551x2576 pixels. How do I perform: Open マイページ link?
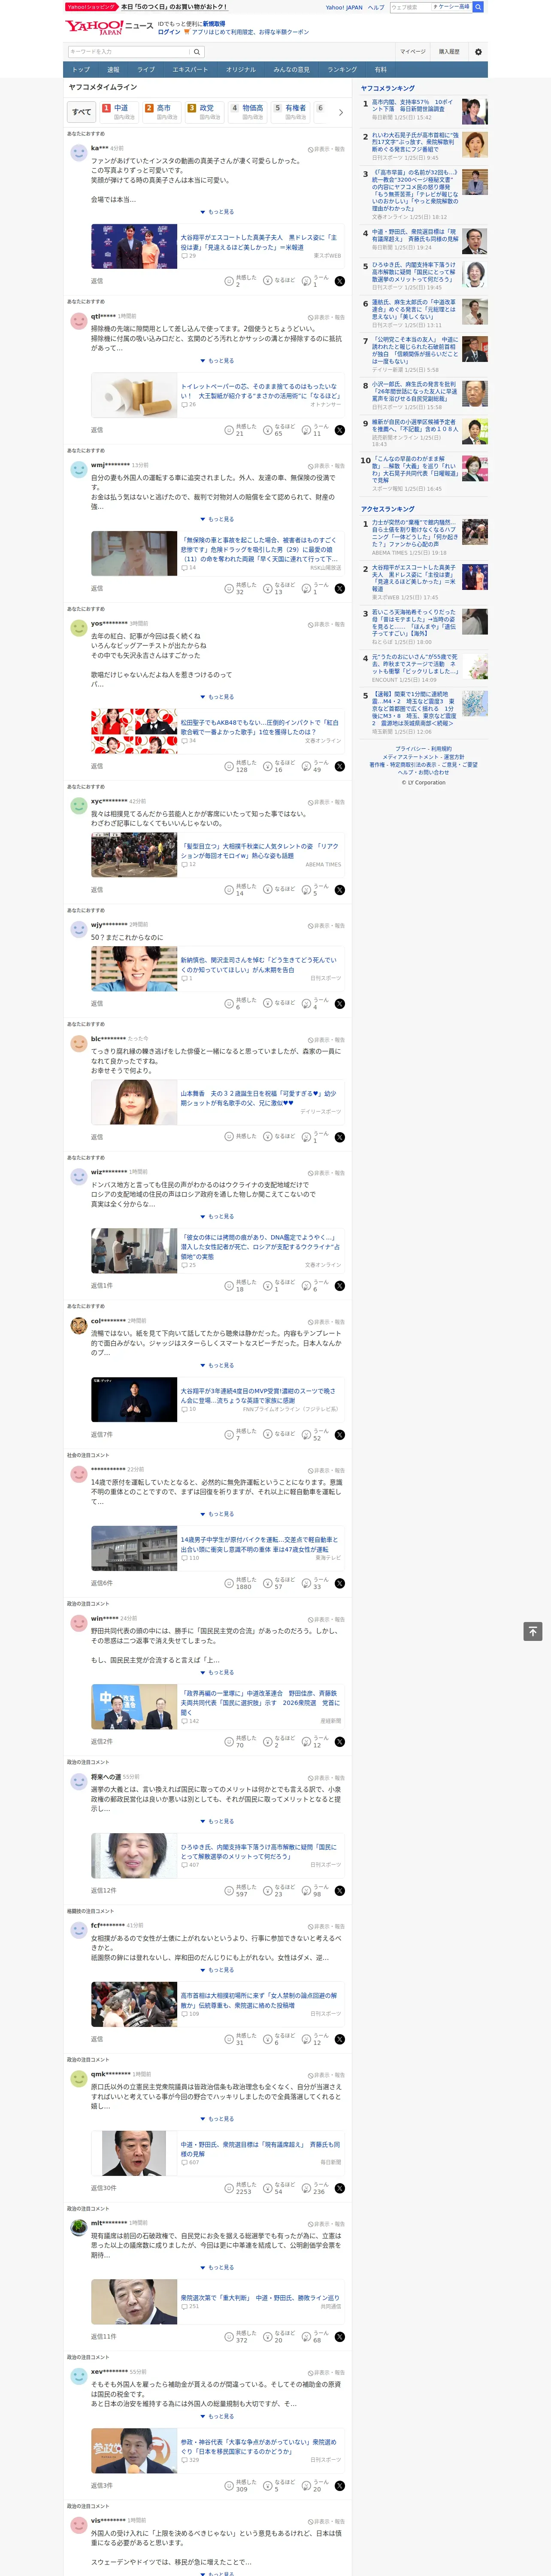click(x=412, y=52)
